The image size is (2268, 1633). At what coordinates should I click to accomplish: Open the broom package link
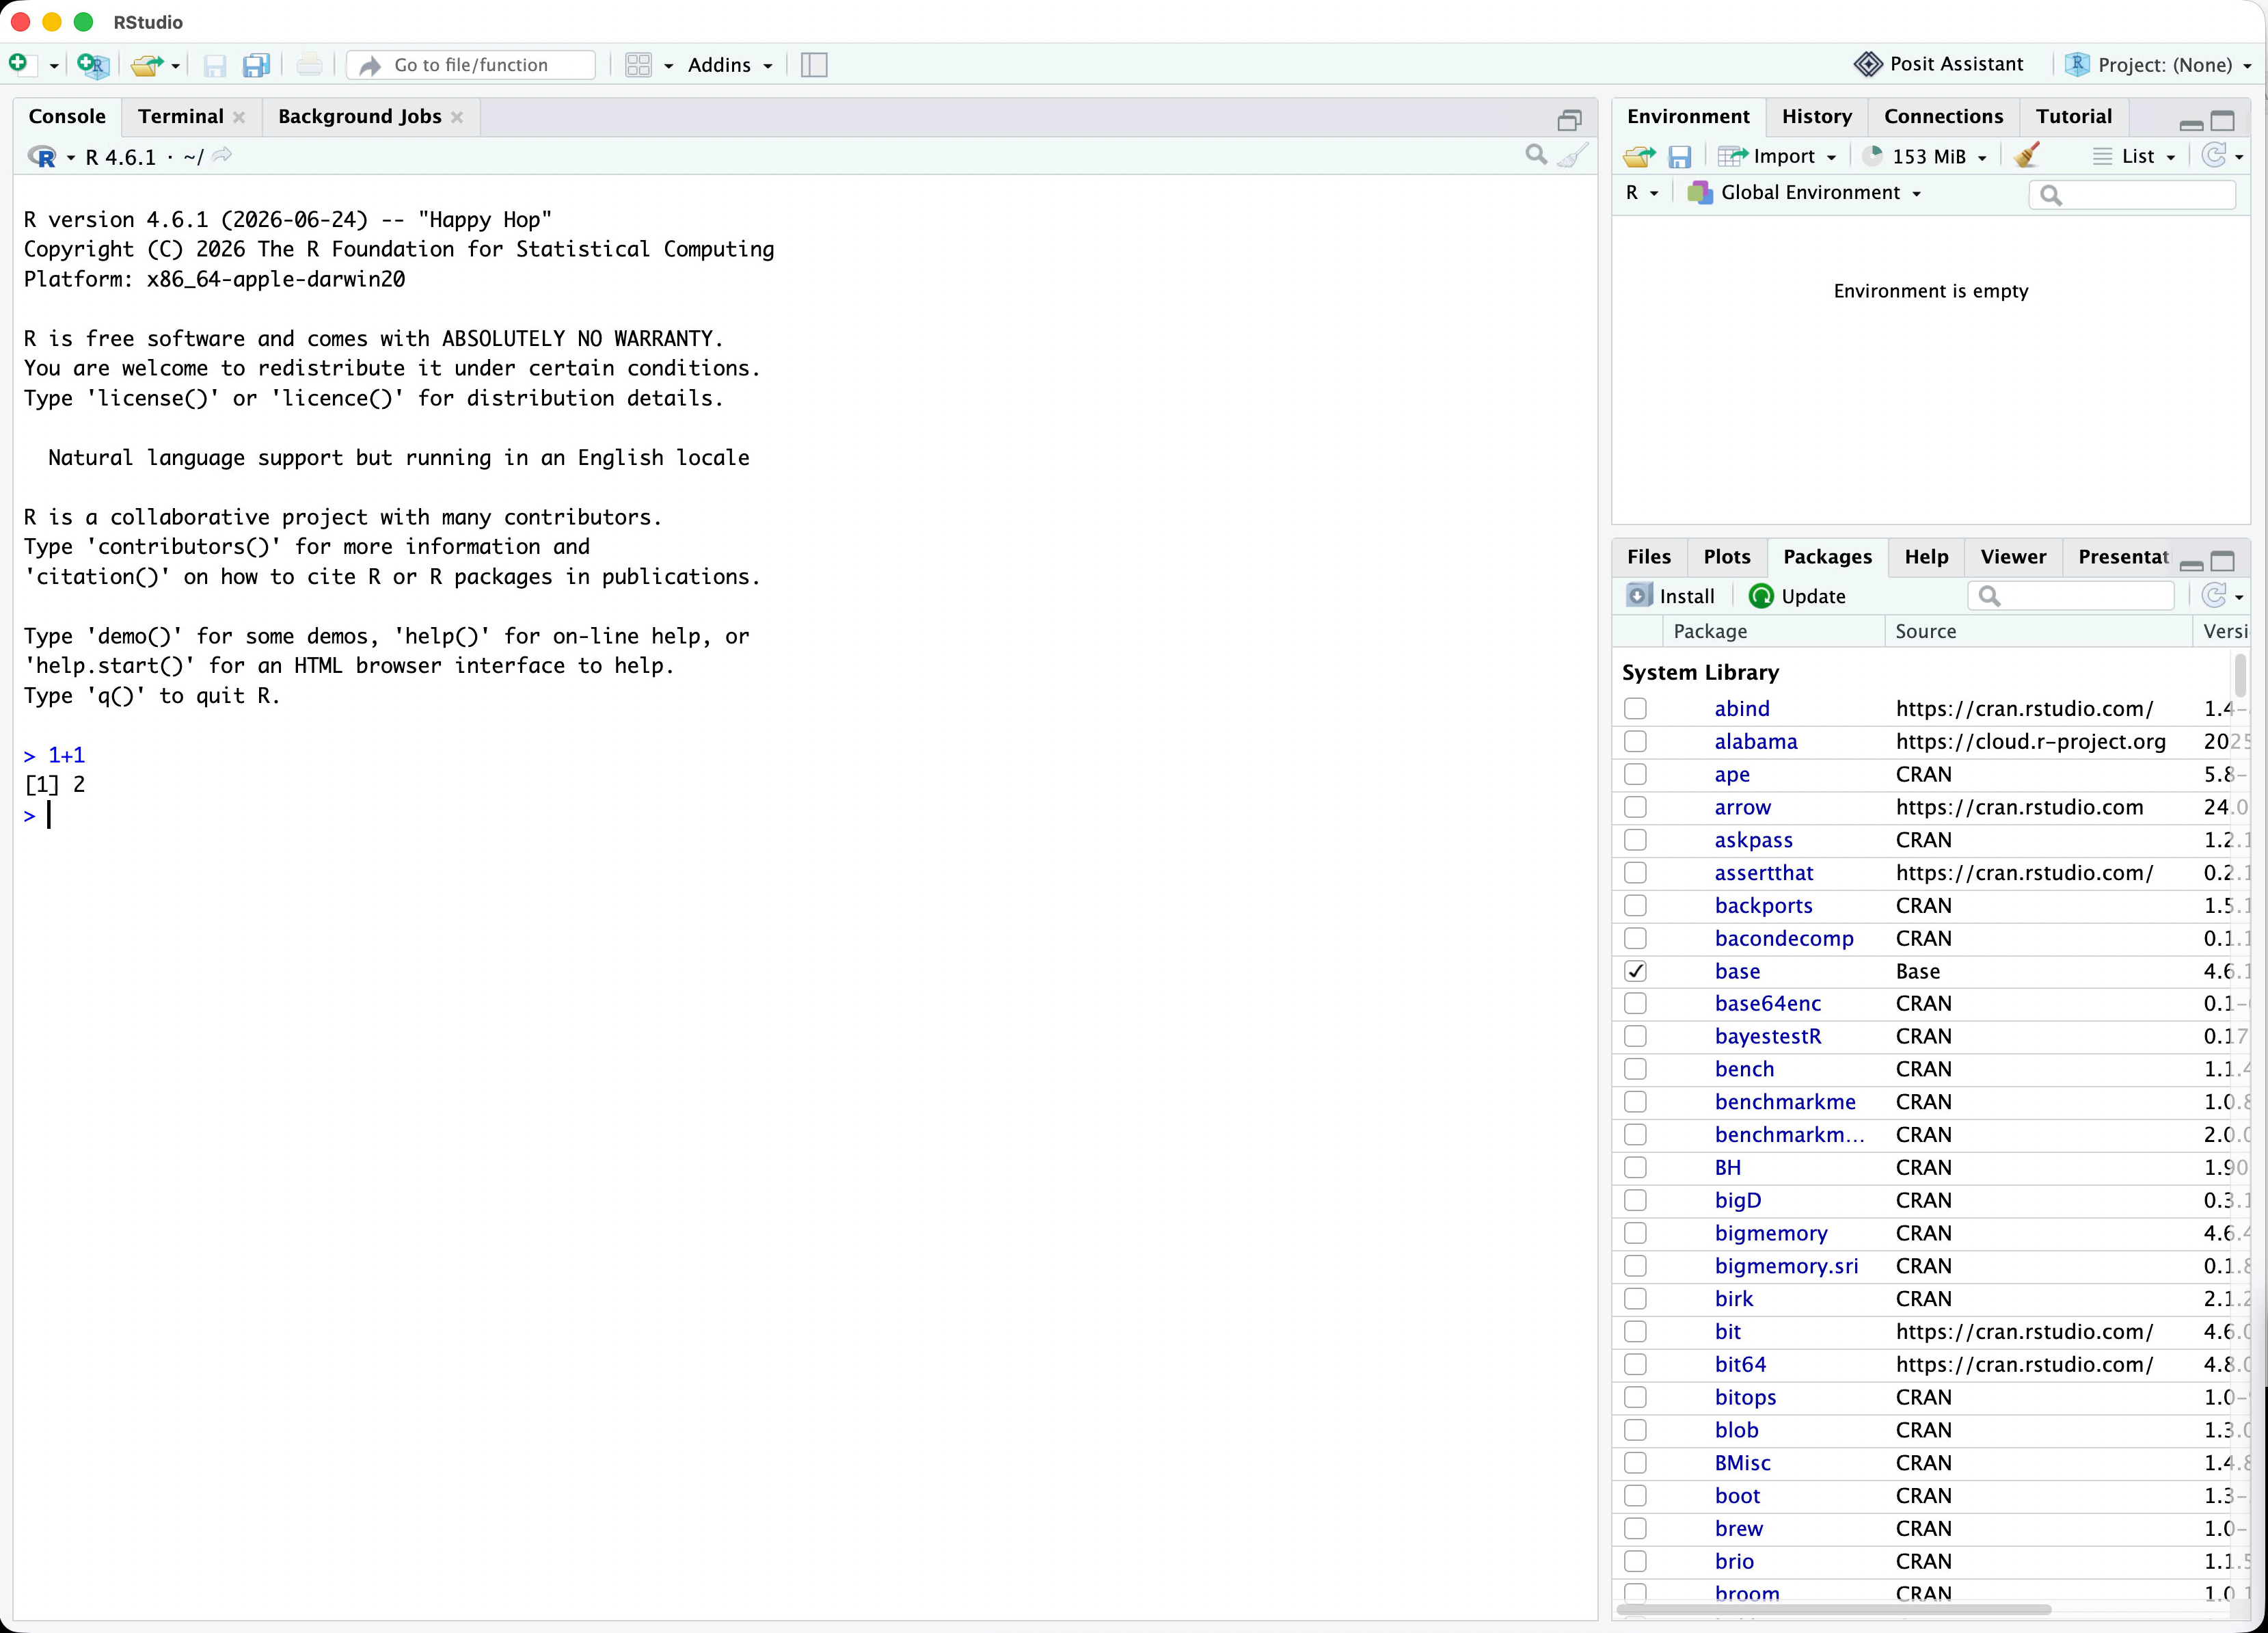[x=1747, y=1593]
